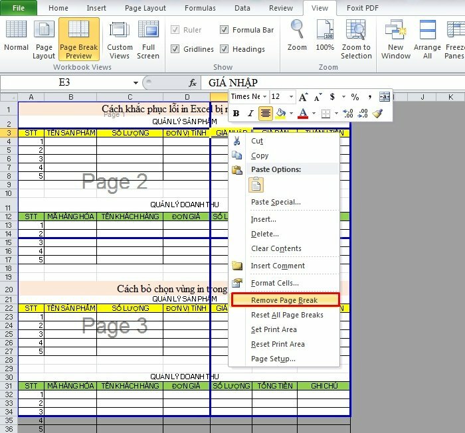Open the Page Layout ribbon tab
The height and width of the screenshot is (433, 465).
145,8
